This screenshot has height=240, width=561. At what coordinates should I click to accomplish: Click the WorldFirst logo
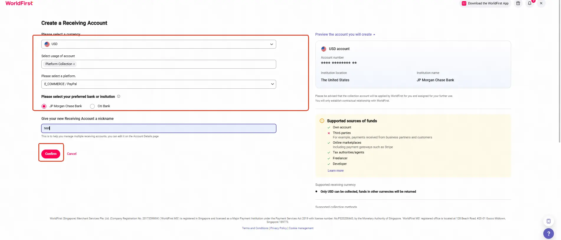pos(19,3)
